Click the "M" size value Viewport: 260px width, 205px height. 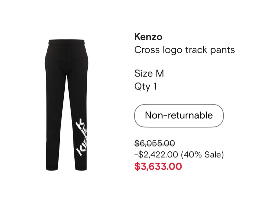coord(160,73)
